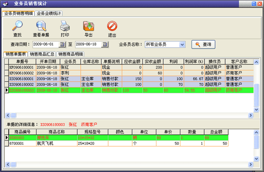The image size is (264, 172).
Task: Click the 退出 exit icon
Action: coord(112,26)
